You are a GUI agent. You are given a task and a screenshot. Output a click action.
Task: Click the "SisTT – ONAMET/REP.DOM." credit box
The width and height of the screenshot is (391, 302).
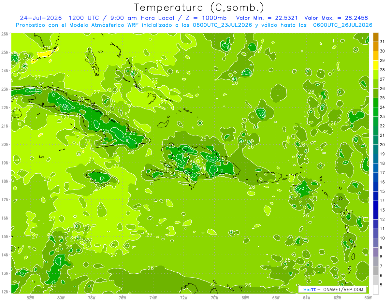tap(332, 290)
